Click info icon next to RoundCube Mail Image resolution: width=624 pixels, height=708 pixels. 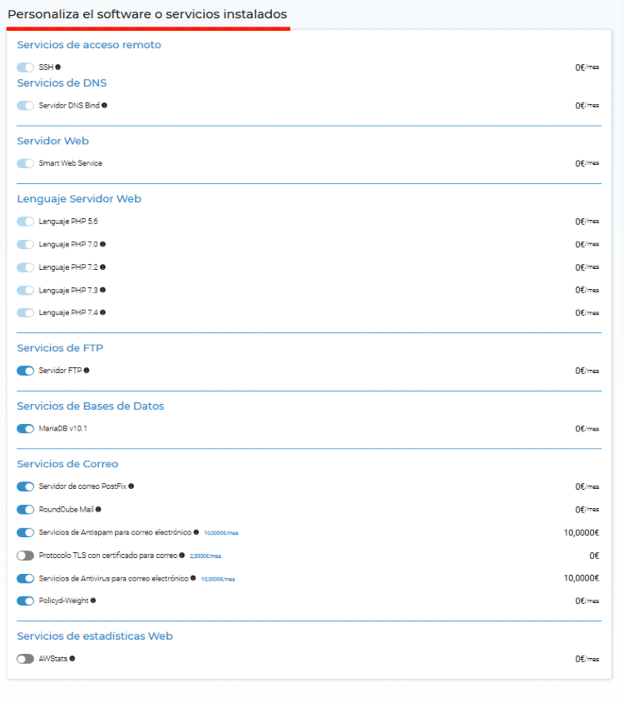[x=98, y=509]
